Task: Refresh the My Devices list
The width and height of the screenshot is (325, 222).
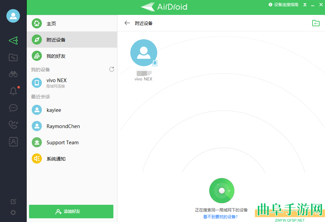Action: pyautogui.click(x=112, y=69)
